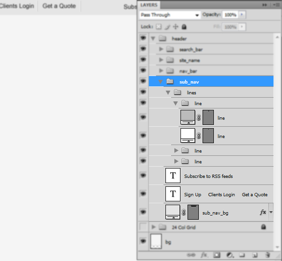Click the sub_nav_bg color fill thumbnail

point(172,212)
